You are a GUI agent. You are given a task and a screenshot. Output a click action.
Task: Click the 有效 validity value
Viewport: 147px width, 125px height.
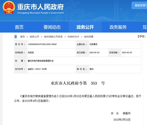[x=91, y=69]
